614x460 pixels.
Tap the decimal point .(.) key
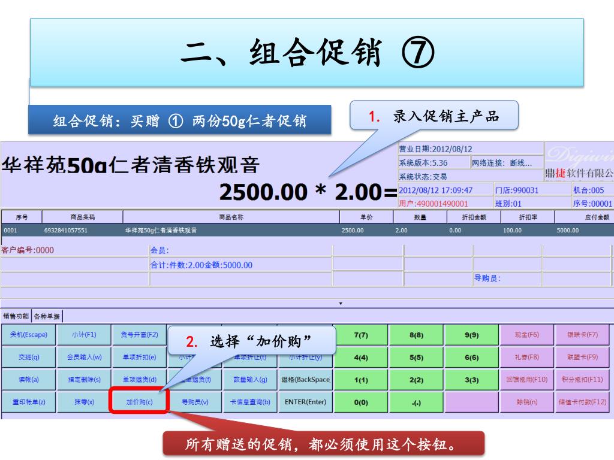coord(416,402)
